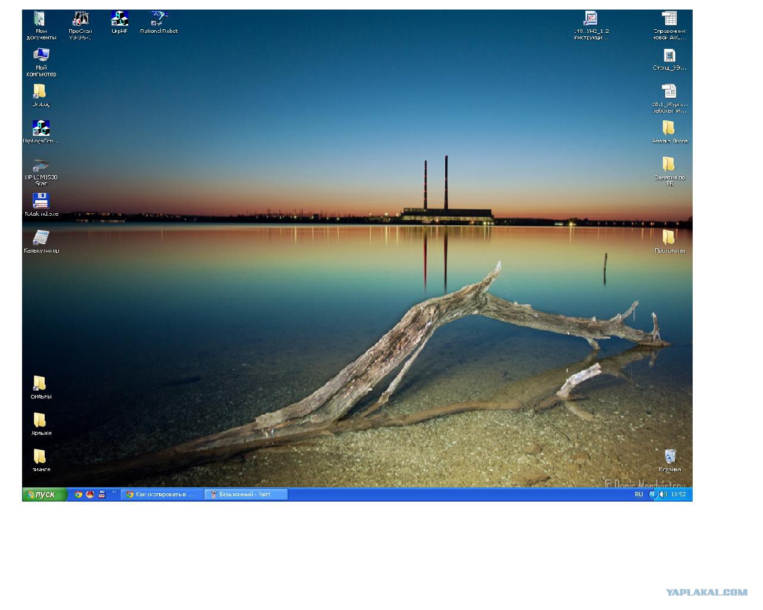Expand the quick launch overflow chevron

pyautogui.click(x=114, y=492)
